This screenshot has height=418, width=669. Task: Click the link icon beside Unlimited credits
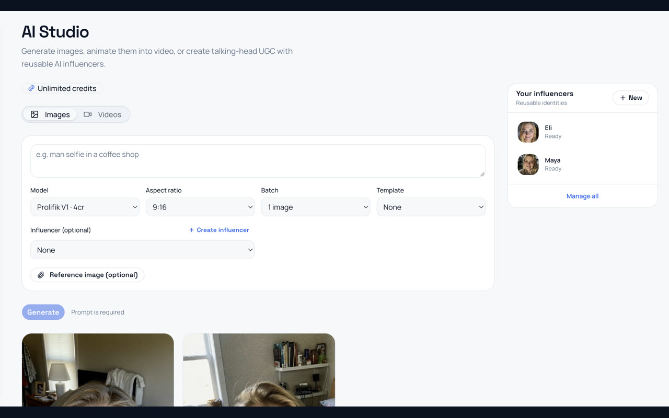coord(31,88)
